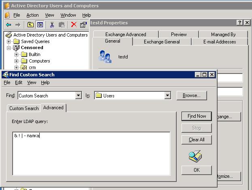Click the Find Now button
The height and width of the screenshot is (190, 252).
[x=196, y=116]
